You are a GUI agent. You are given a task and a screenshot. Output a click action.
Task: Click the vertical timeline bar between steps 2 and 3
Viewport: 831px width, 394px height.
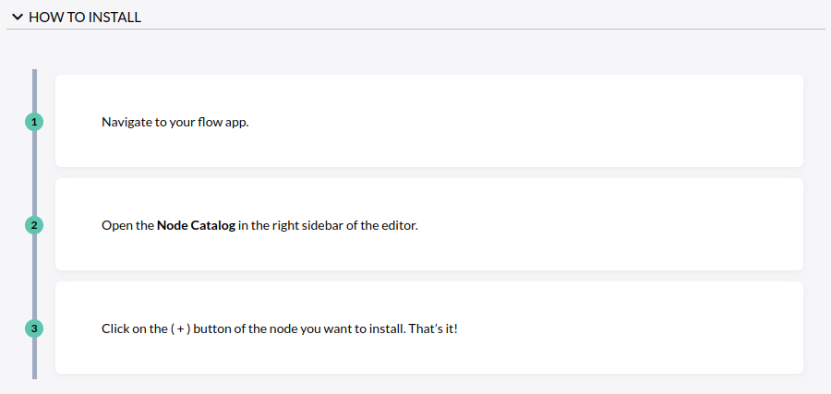click(34, 277)
